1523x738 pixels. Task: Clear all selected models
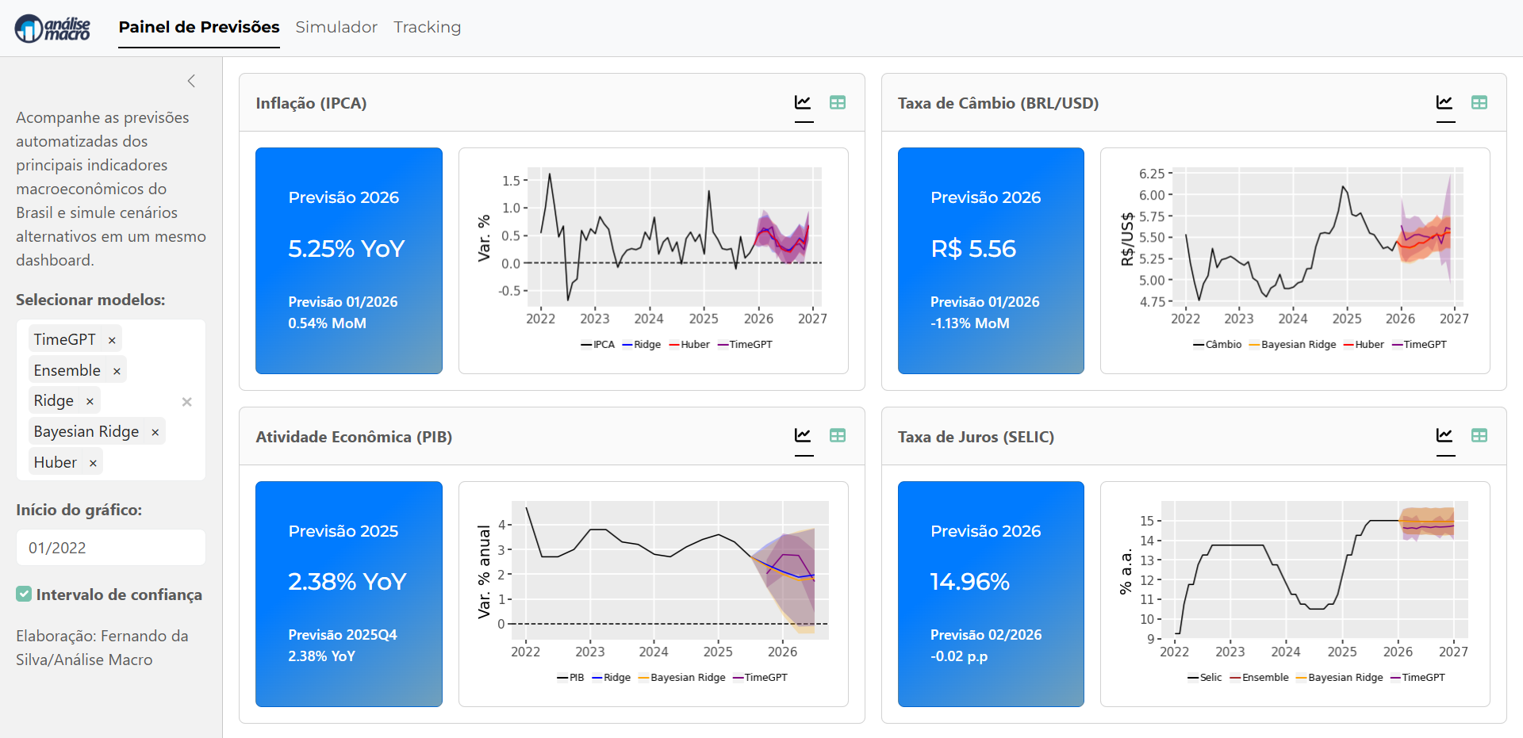click(186, 402)
